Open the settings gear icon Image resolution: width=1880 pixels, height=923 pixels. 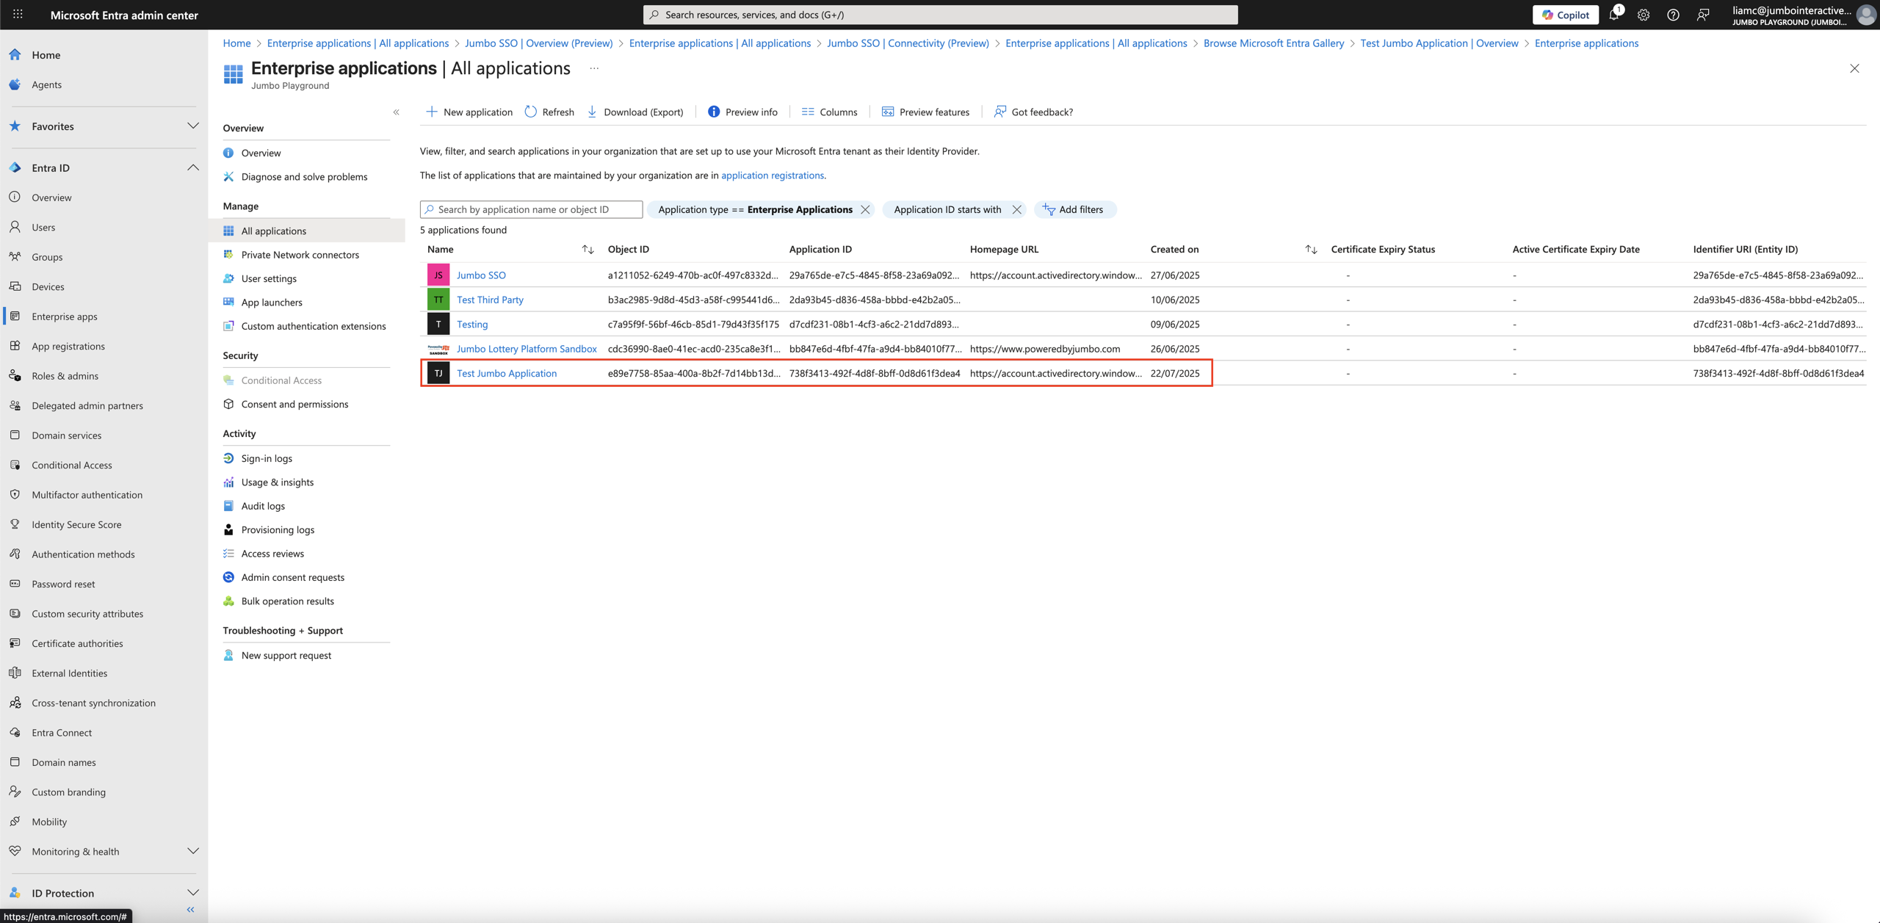coord(1644,15)
